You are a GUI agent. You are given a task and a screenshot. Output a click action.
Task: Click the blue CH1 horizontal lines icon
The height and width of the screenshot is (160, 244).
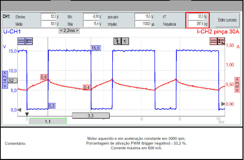pos(21,41)
